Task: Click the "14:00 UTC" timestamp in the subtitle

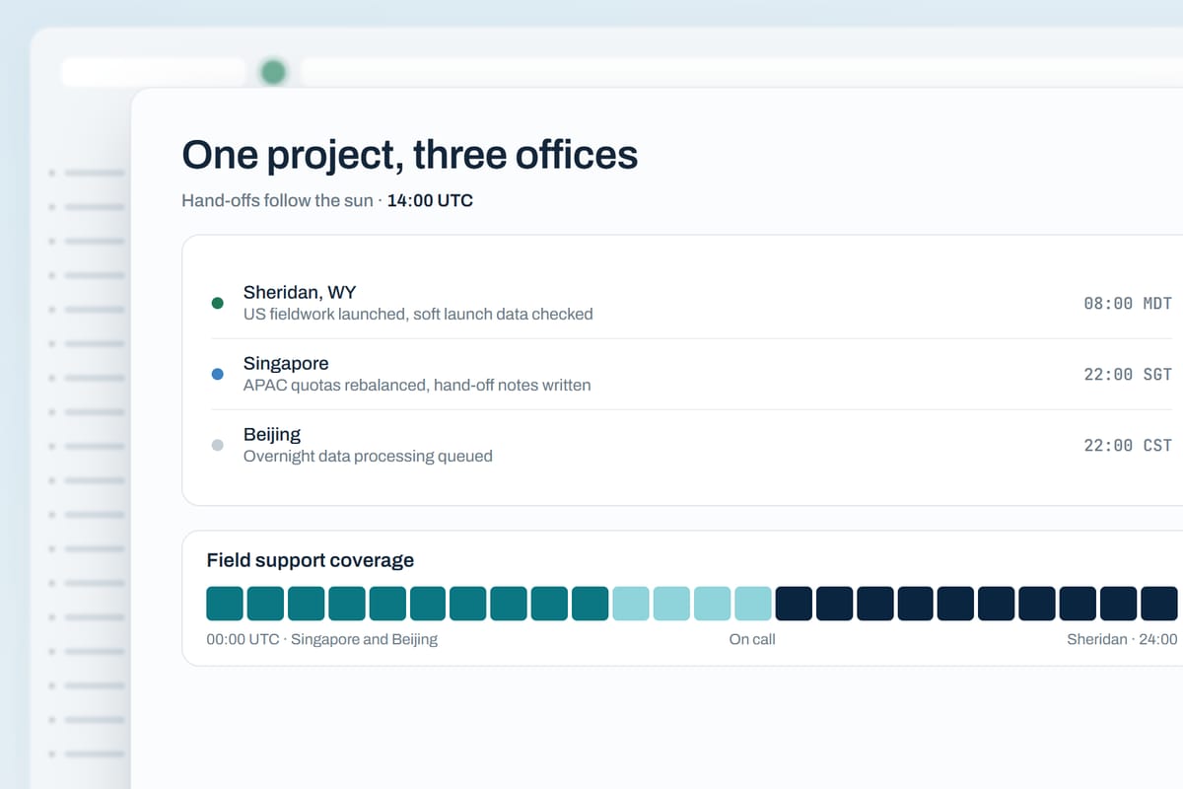Action: 430,201
